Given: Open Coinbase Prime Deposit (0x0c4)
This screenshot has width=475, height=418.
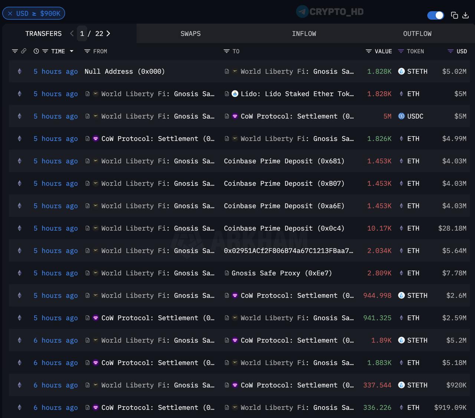Looking at the screenshot, I should tap(284, 228).
